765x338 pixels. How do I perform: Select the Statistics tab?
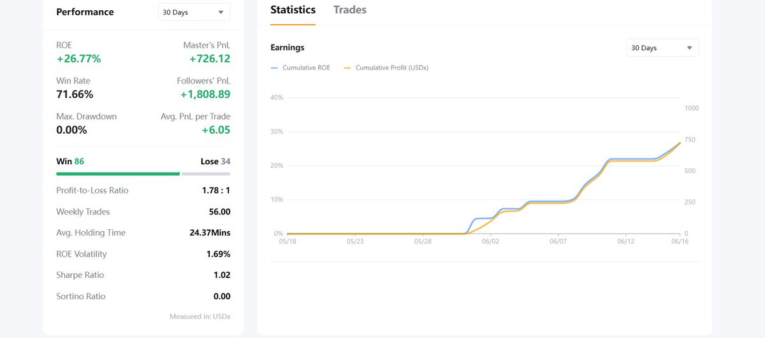pos(293,10)
